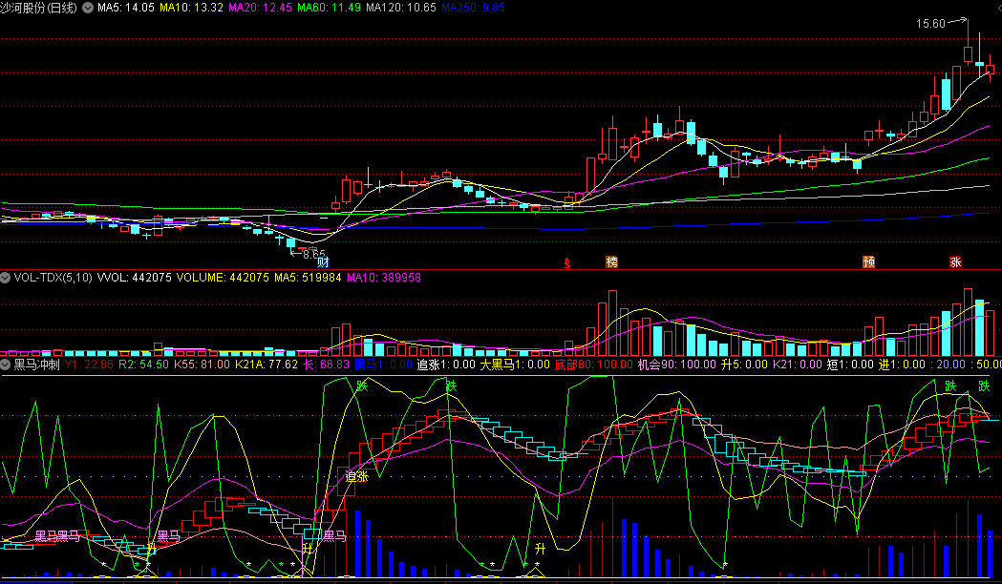The width and height of the screenshot is (1002, 584).
Task: Click the rightmost 跌 signal label
Action: pos(984,386)
